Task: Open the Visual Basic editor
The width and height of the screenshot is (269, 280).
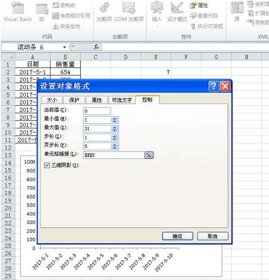Action: coord(17,12)
